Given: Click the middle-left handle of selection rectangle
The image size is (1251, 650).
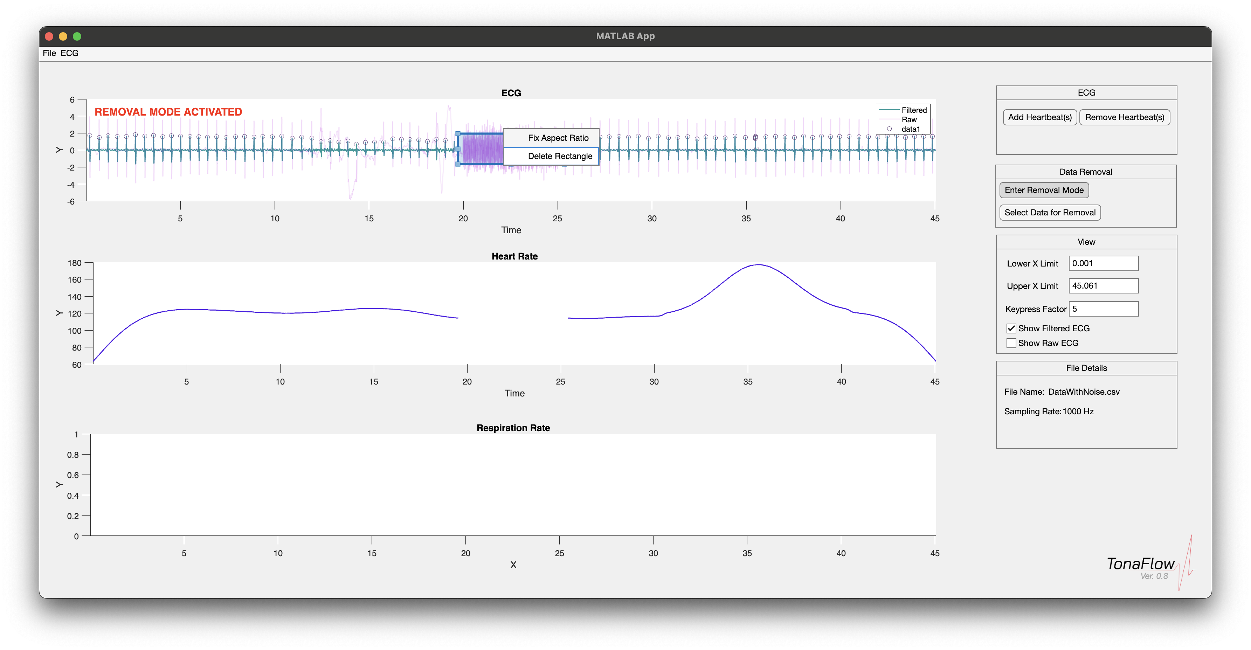Looking at the screenshot, I should click(x=458, y=149).
